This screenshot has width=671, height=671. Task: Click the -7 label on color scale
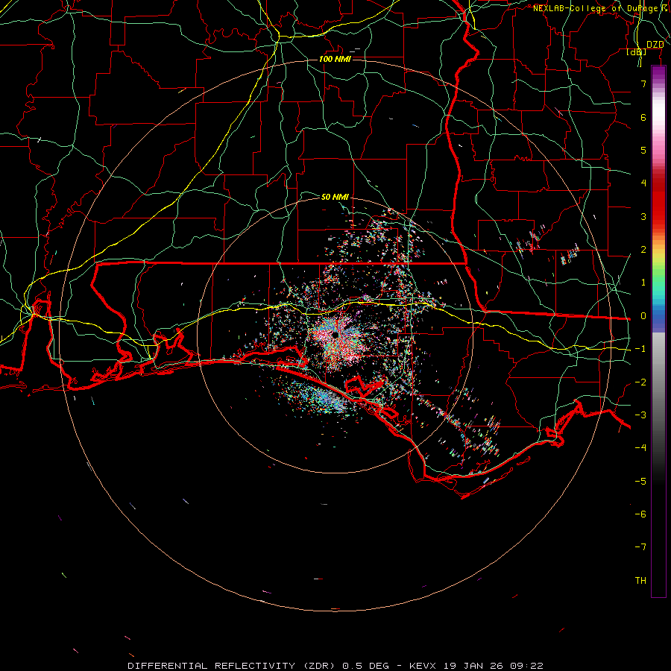[x=640, y=547]
